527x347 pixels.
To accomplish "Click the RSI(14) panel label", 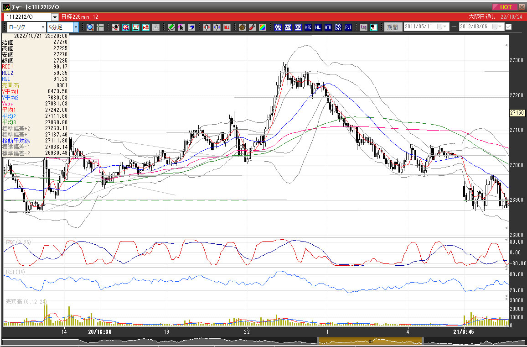I will [15, 272].
